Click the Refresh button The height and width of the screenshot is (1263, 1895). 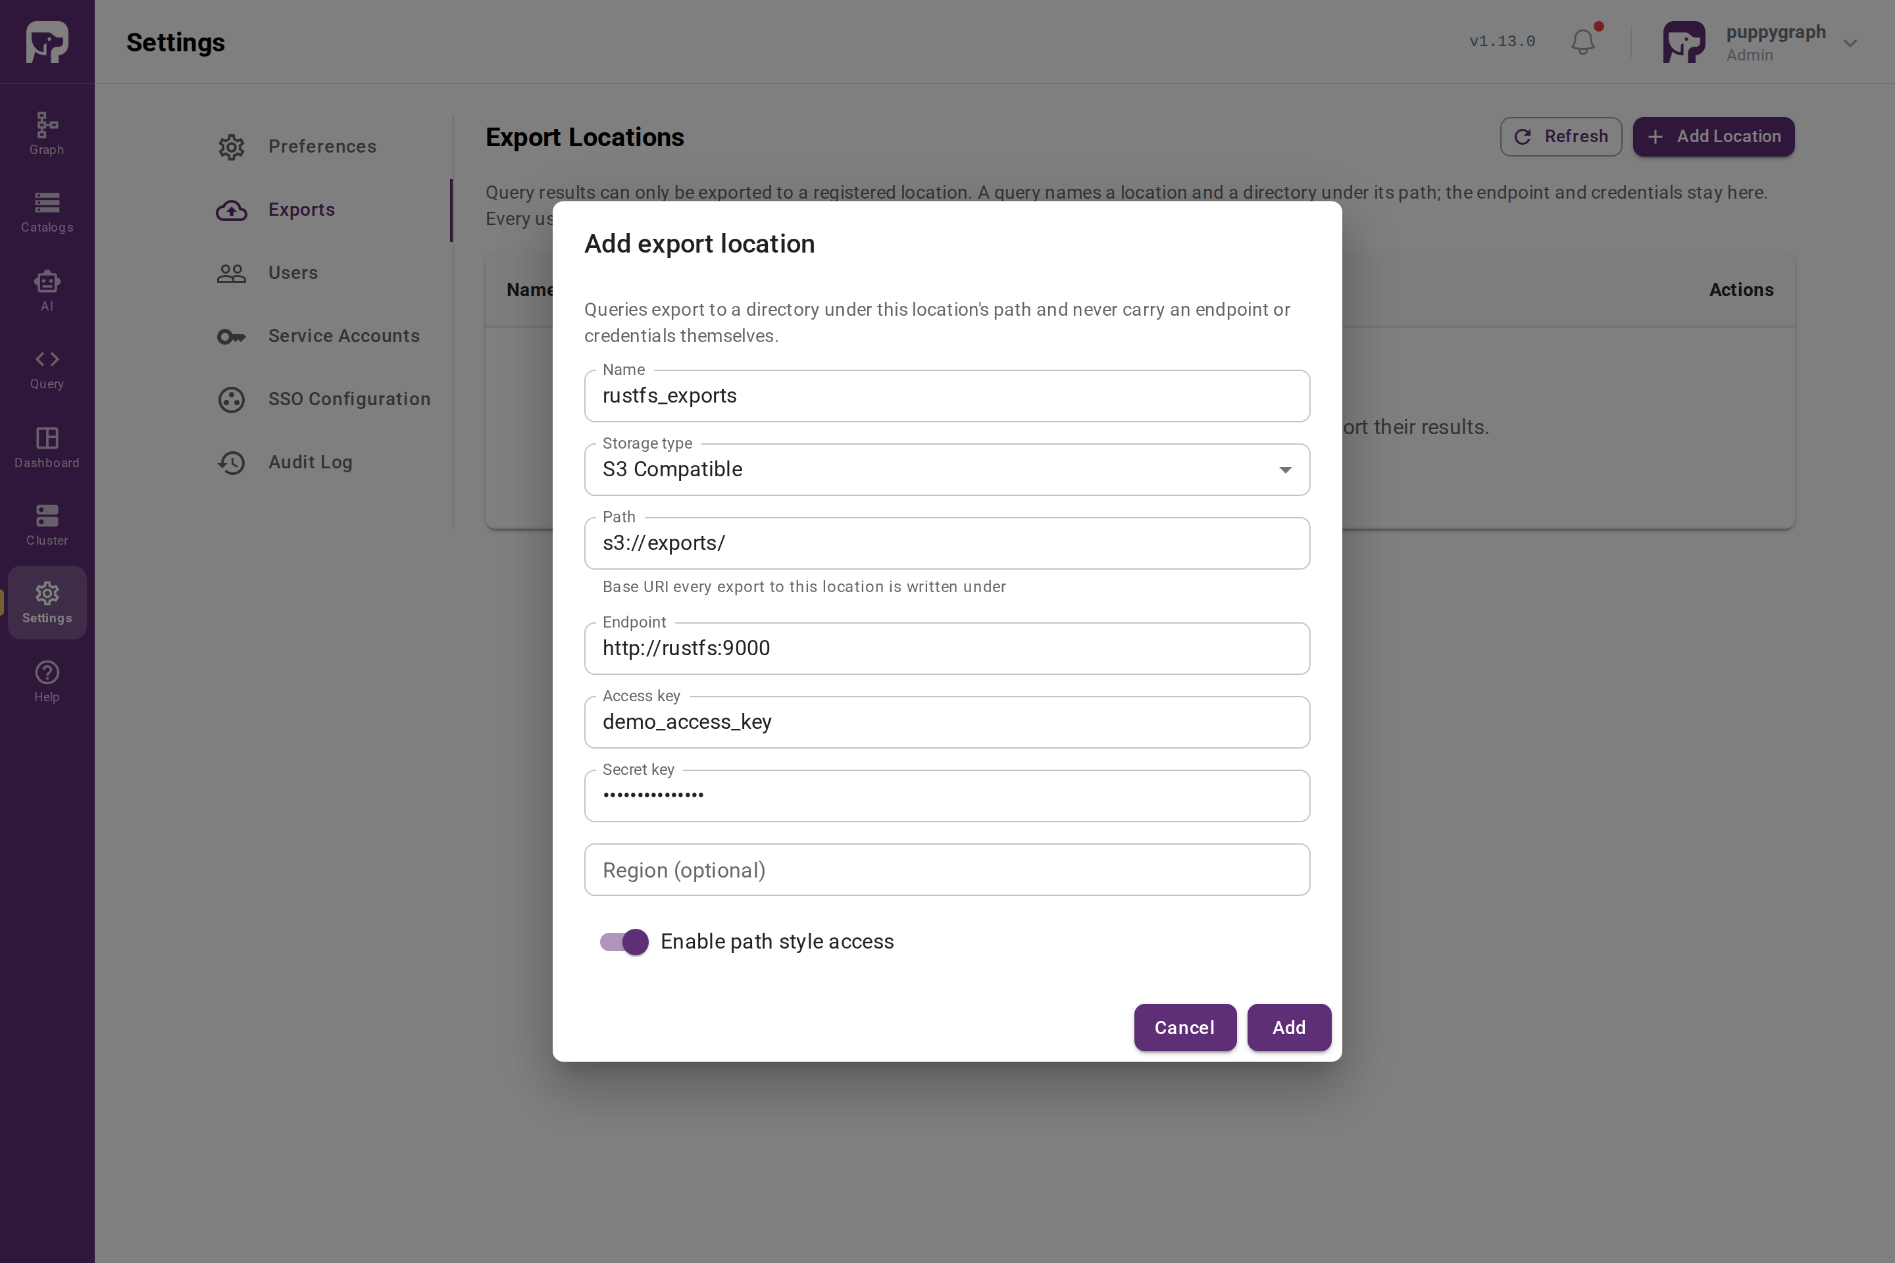[x=1561, y=136]
